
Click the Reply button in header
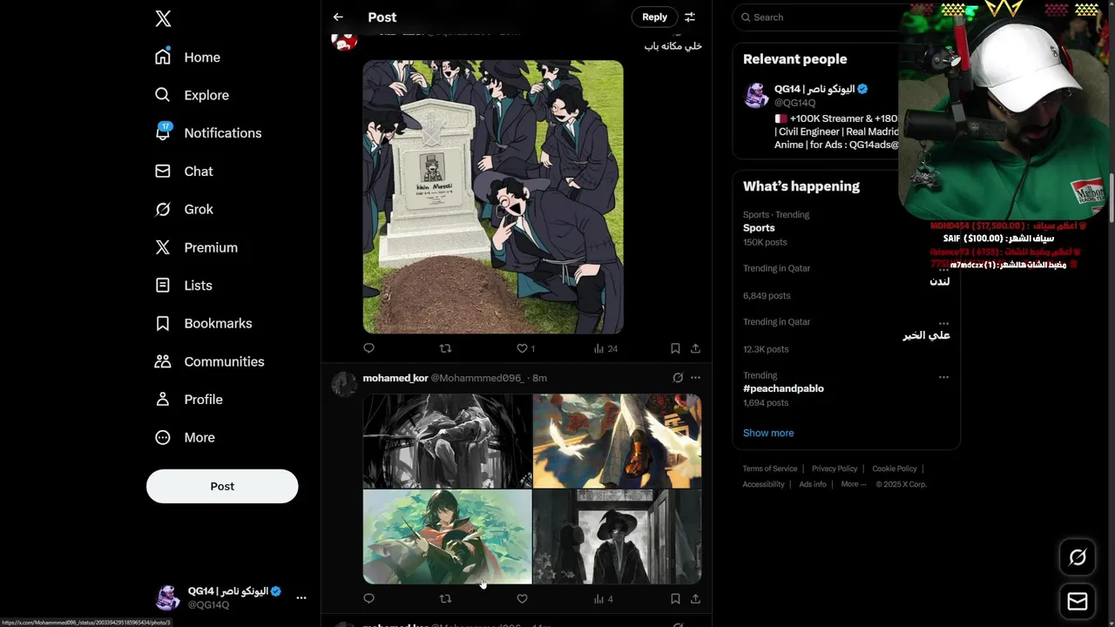pyautogui.click(x=654, y=17)
